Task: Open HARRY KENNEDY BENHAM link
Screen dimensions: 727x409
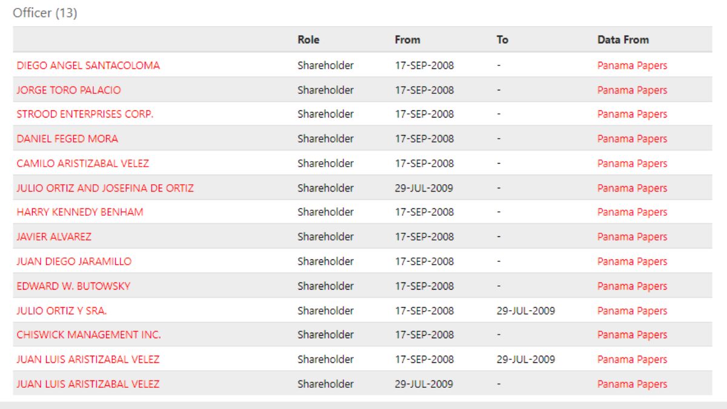Action: coord(80,212)
